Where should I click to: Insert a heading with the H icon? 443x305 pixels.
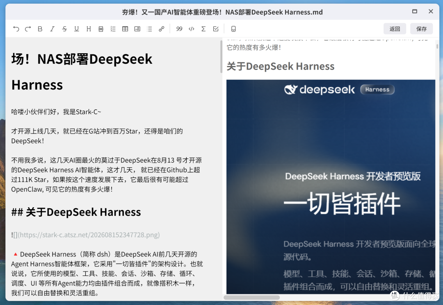coord(89,29)
